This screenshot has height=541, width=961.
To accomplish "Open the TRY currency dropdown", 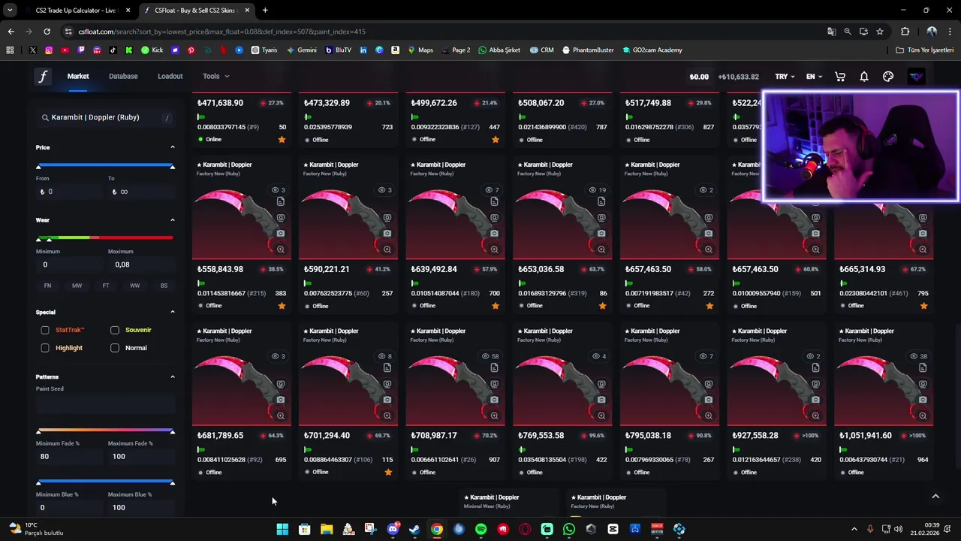I will point(785,77).
